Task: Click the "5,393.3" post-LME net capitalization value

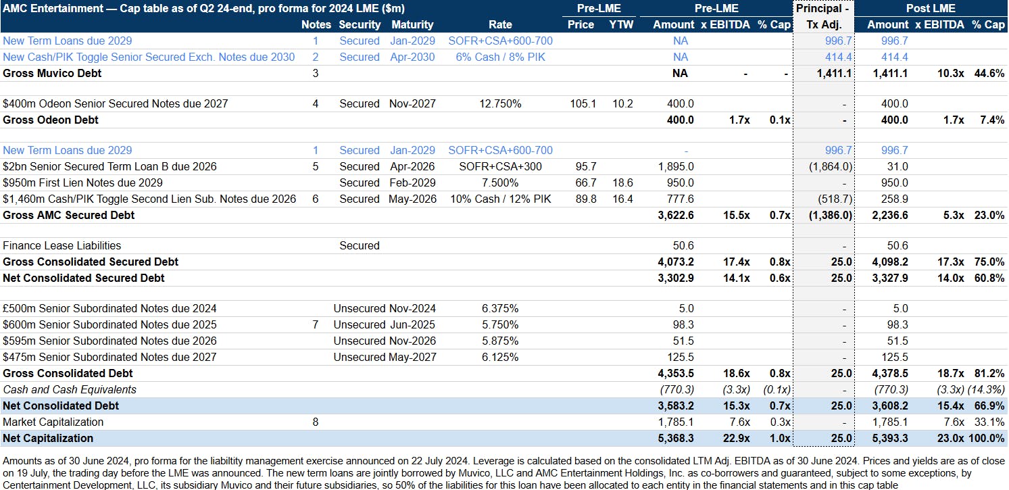Action: tap(889, 438)
